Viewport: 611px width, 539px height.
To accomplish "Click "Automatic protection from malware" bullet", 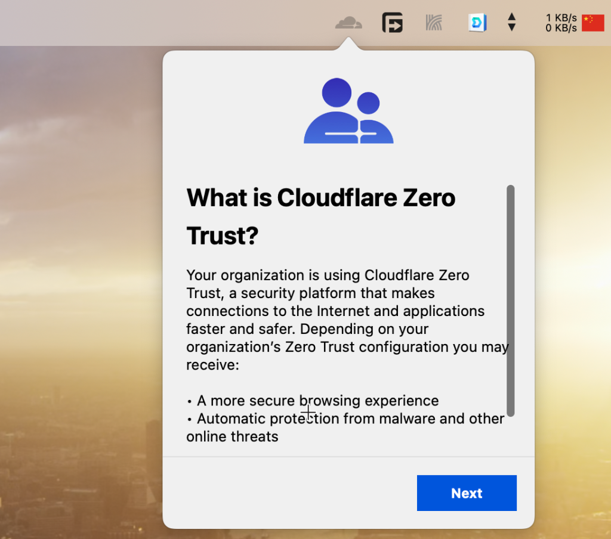I will coord(345,428).
